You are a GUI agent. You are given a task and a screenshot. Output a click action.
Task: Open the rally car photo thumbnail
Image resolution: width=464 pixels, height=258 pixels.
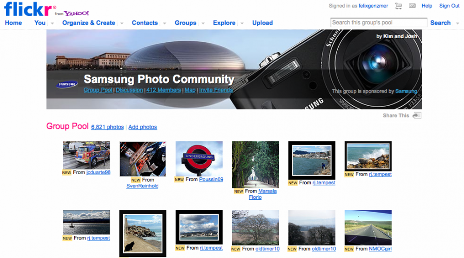(87, 155)
